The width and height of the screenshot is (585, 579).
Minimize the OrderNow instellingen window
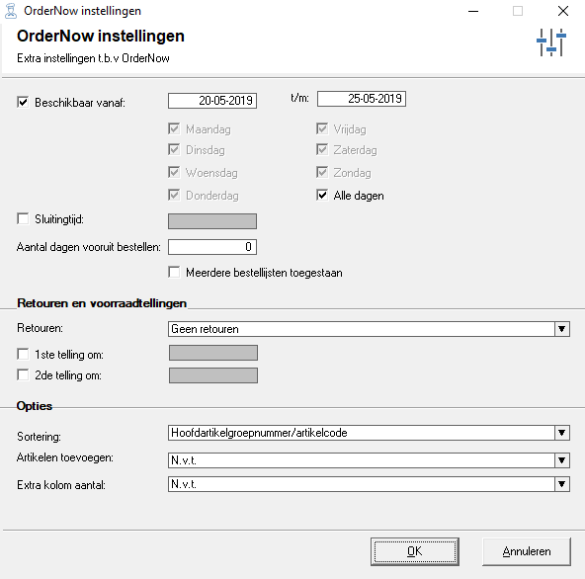coord(473,11)
